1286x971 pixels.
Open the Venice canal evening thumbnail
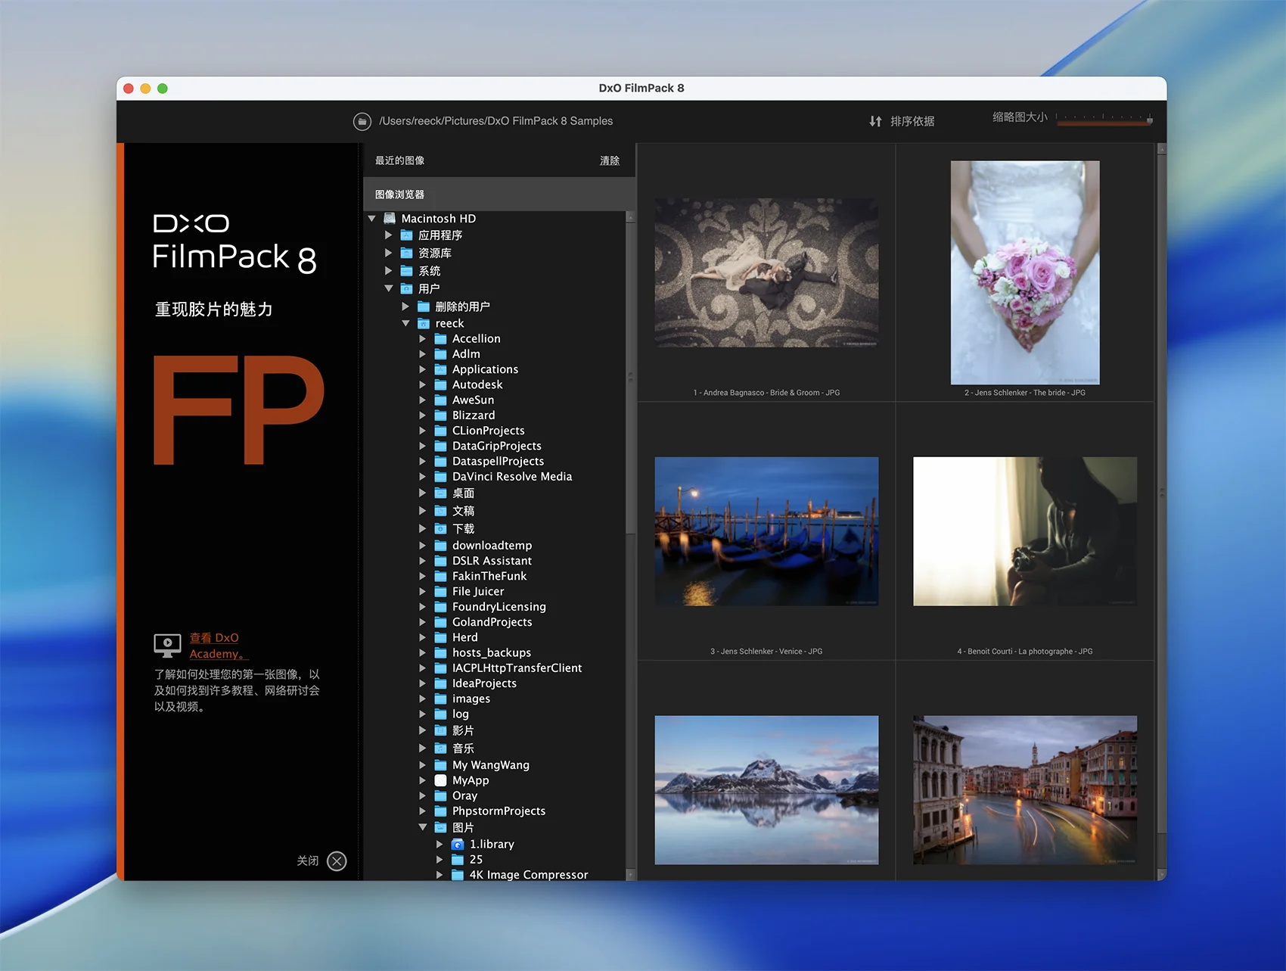pyautogui.click(x=1025, y=790)
